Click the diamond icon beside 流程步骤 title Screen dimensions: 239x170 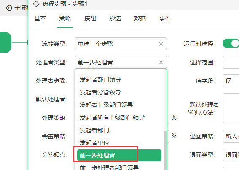[36, 4]
